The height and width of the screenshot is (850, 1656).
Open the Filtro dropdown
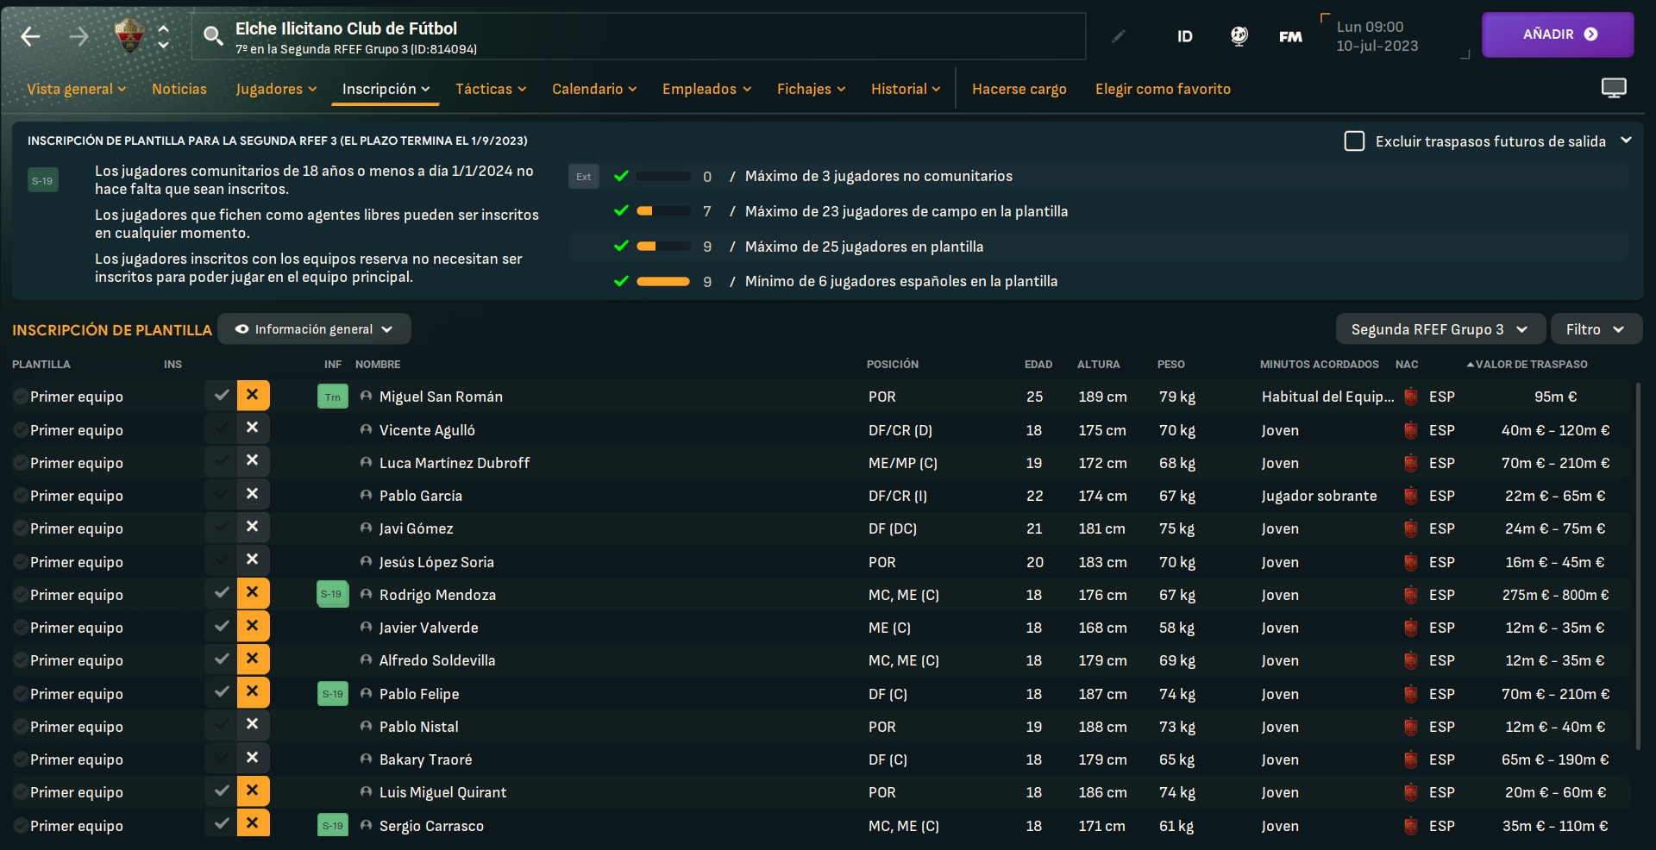click(x=1596, y=329)
